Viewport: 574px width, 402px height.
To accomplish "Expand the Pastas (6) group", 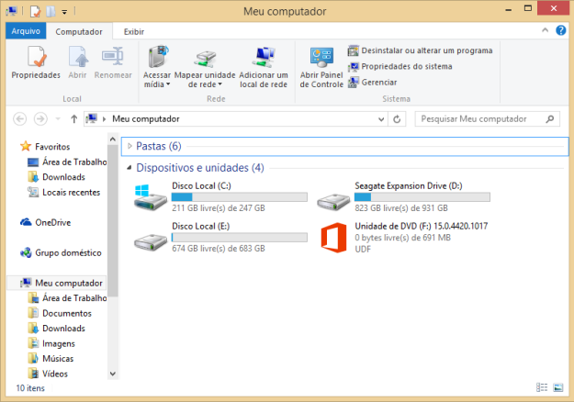I will point(129,146).
